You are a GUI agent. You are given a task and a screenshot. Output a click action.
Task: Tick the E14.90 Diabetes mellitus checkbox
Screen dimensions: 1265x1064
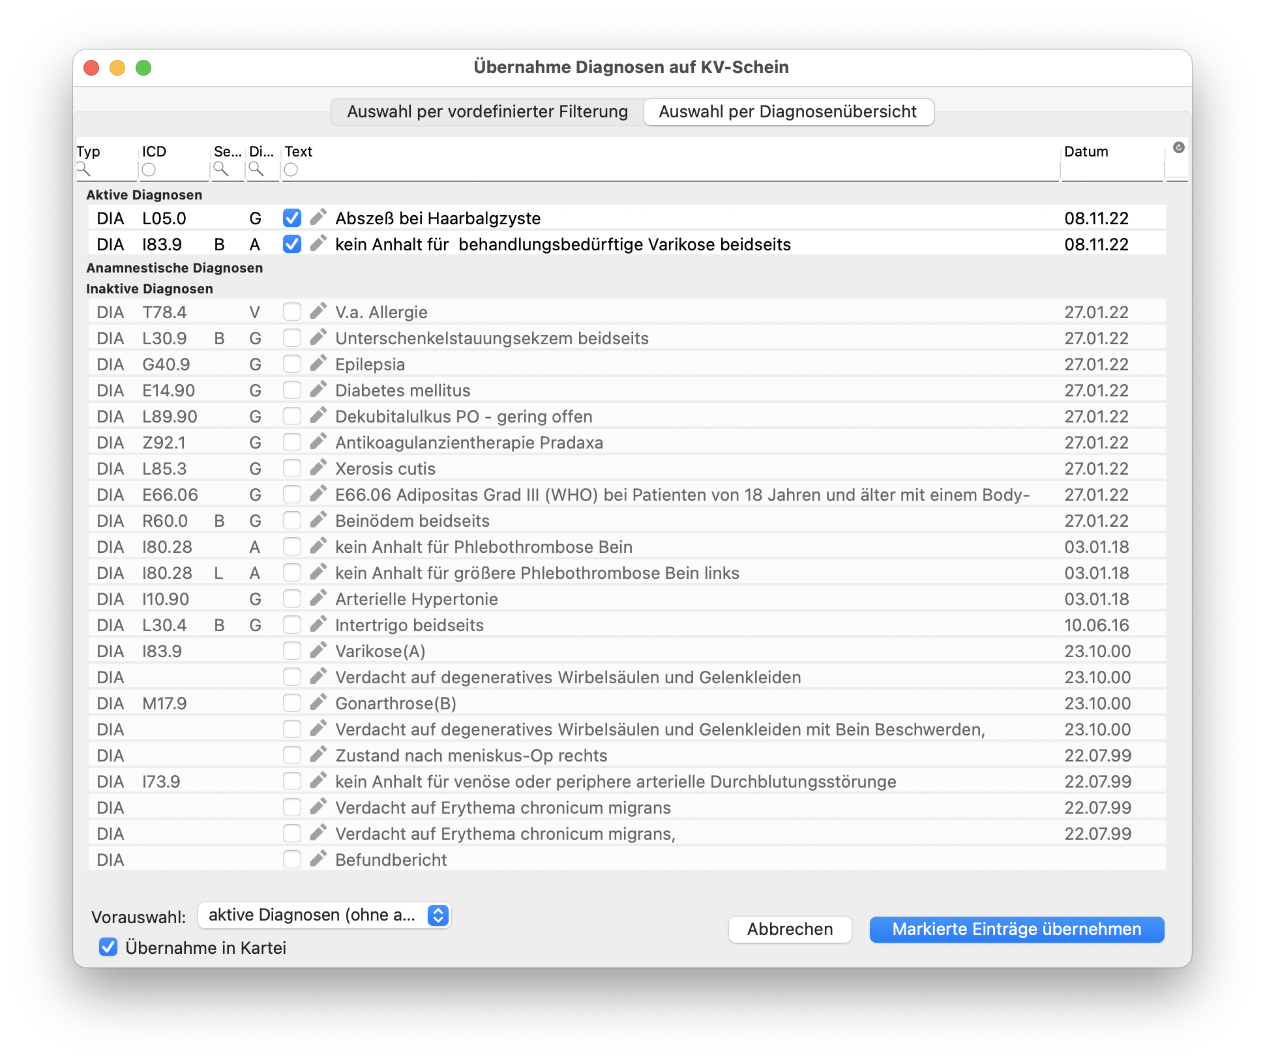coord(292,390)
